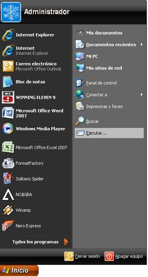Click the Cerrar sesión key icon
Viewport: 148px width, 277px height.
point(69,256)
